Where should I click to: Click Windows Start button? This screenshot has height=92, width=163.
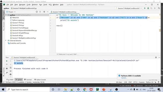coord(3,89)
